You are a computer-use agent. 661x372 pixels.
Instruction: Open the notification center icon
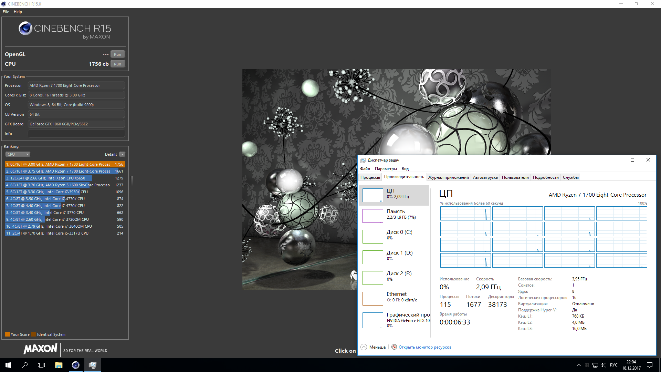(650, 365)
